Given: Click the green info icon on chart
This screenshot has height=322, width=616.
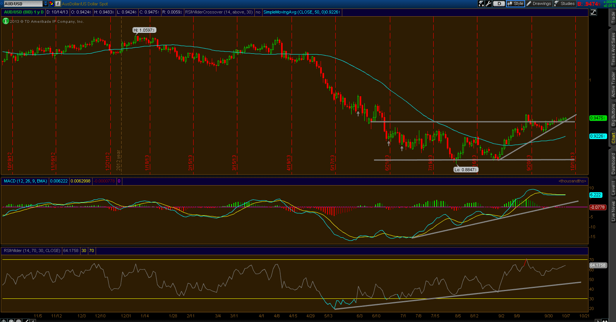Looking at the screenshot, I should 5,21.
